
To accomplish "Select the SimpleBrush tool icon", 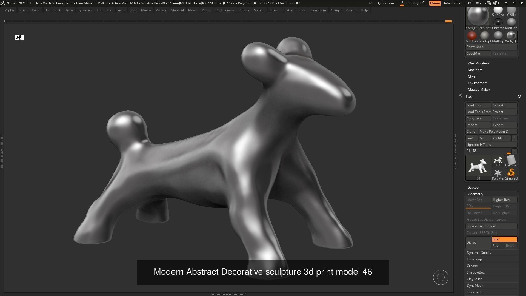I will (x=511, y=174).
